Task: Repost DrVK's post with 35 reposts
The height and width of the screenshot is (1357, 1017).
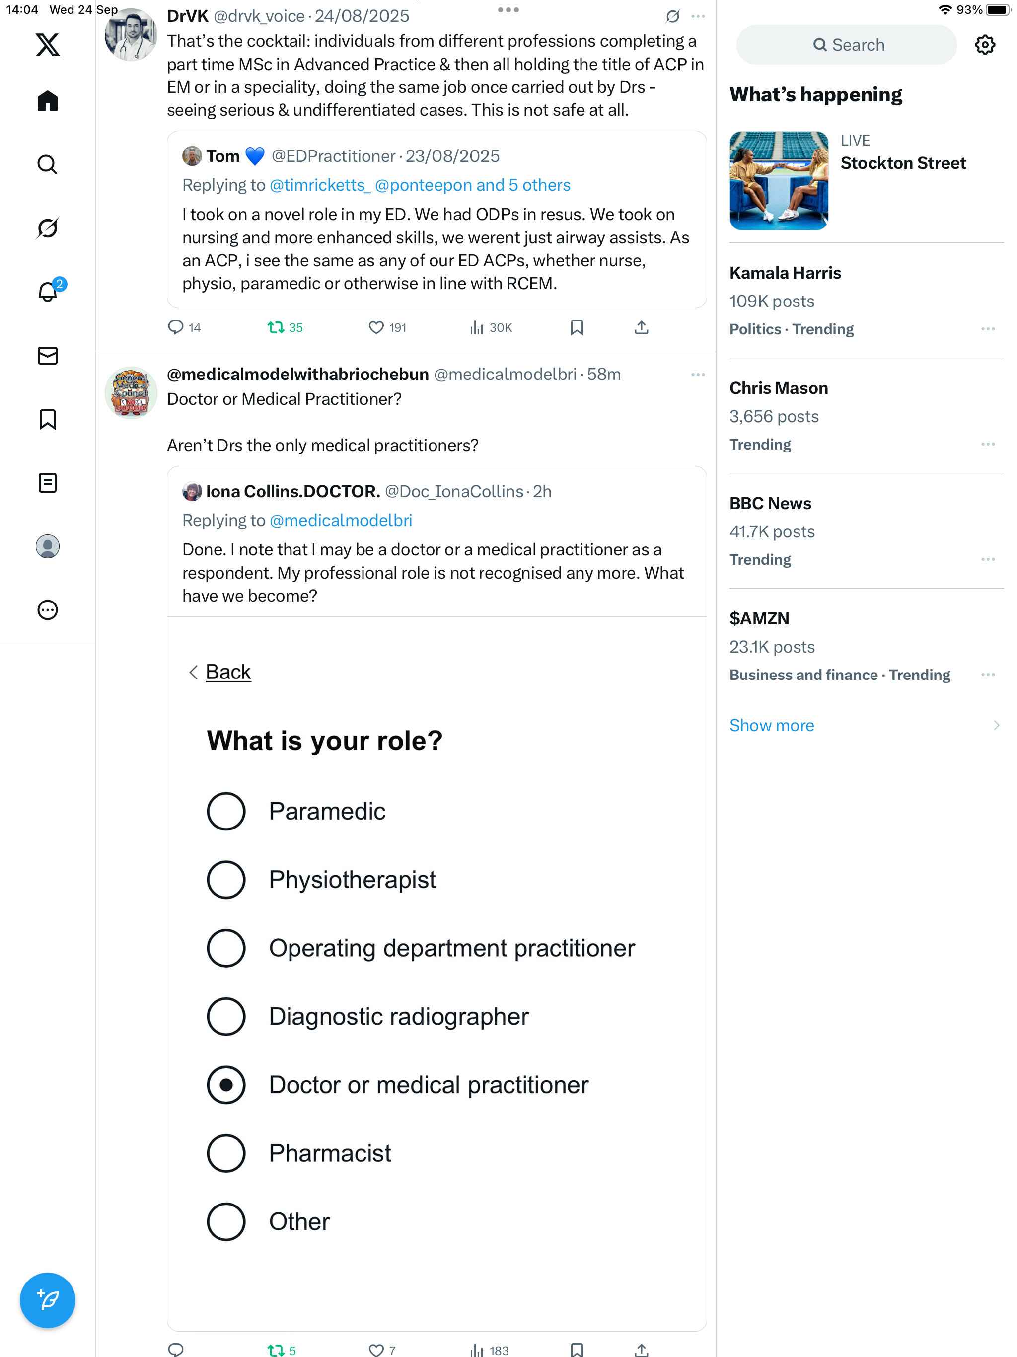Action: tap(276, 328)
